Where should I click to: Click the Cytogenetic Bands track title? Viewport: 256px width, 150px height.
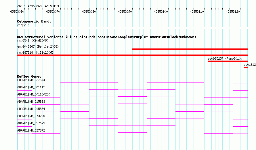tap(34, 21)
